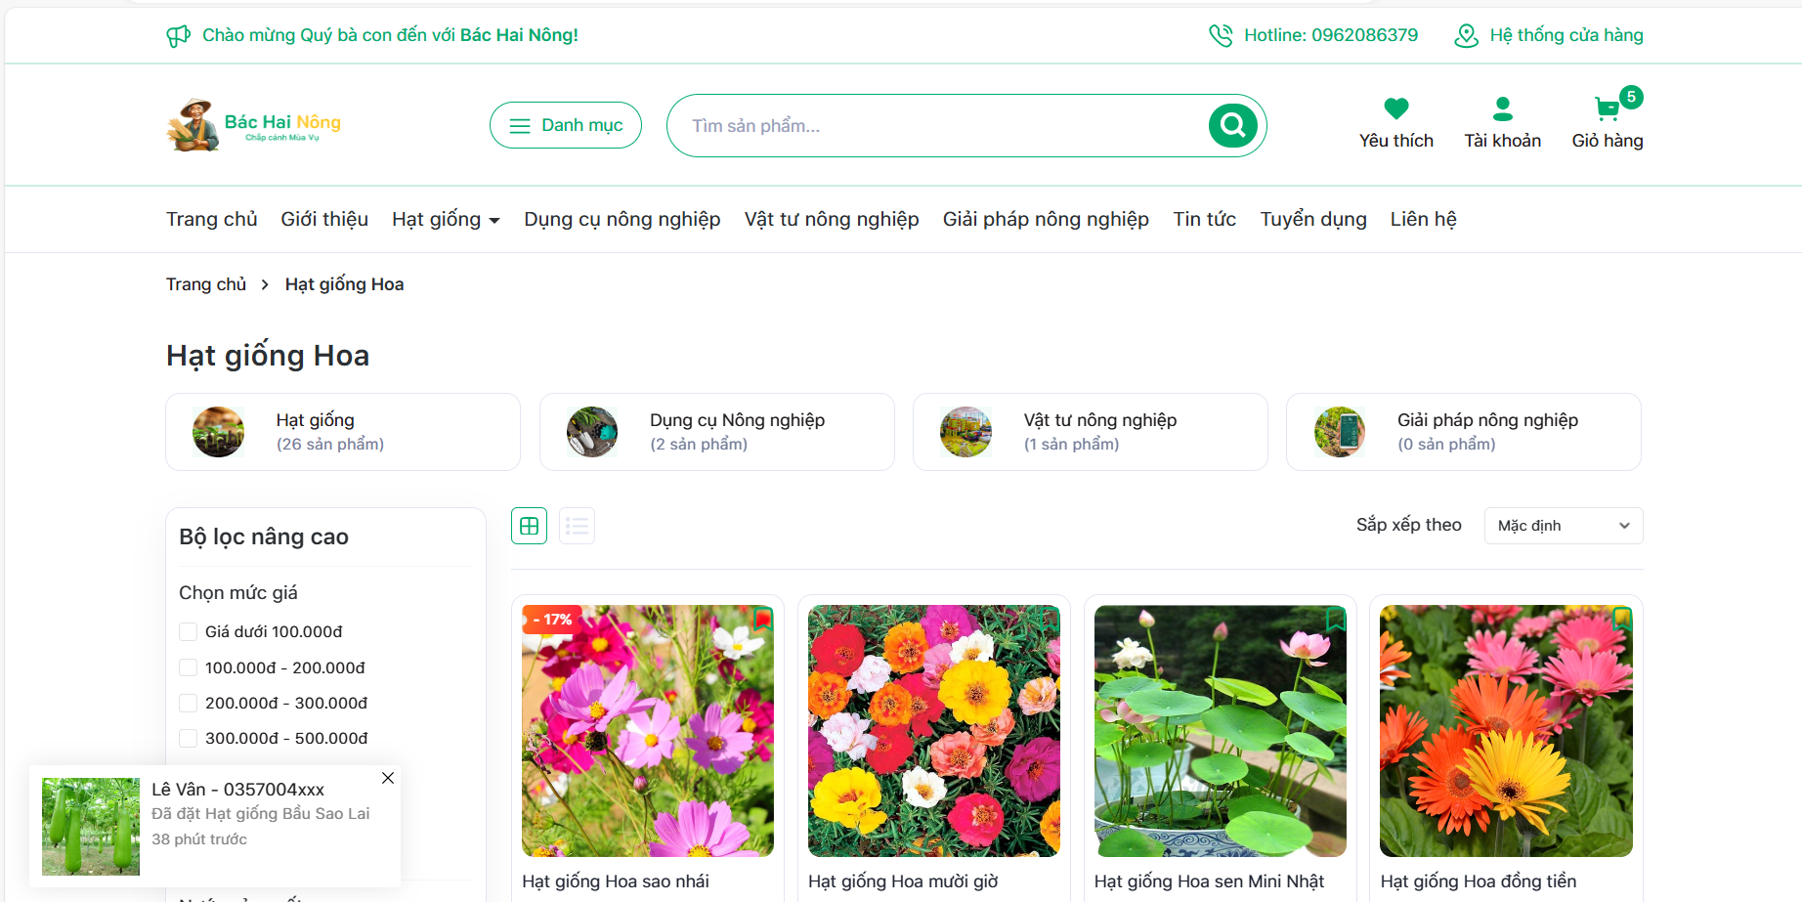
Task: Click the Dụng cụ Nông nghiệp category image
Action: click(x=592, y=432)
